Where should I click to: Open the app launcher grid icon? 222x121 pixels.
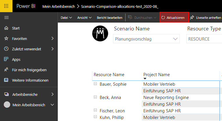tap(6, 6)
